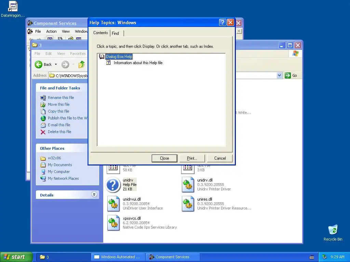Select the 58 KB GDL file icon
The width and height of the screenshot is (350, 262).
tap(113, 169)
